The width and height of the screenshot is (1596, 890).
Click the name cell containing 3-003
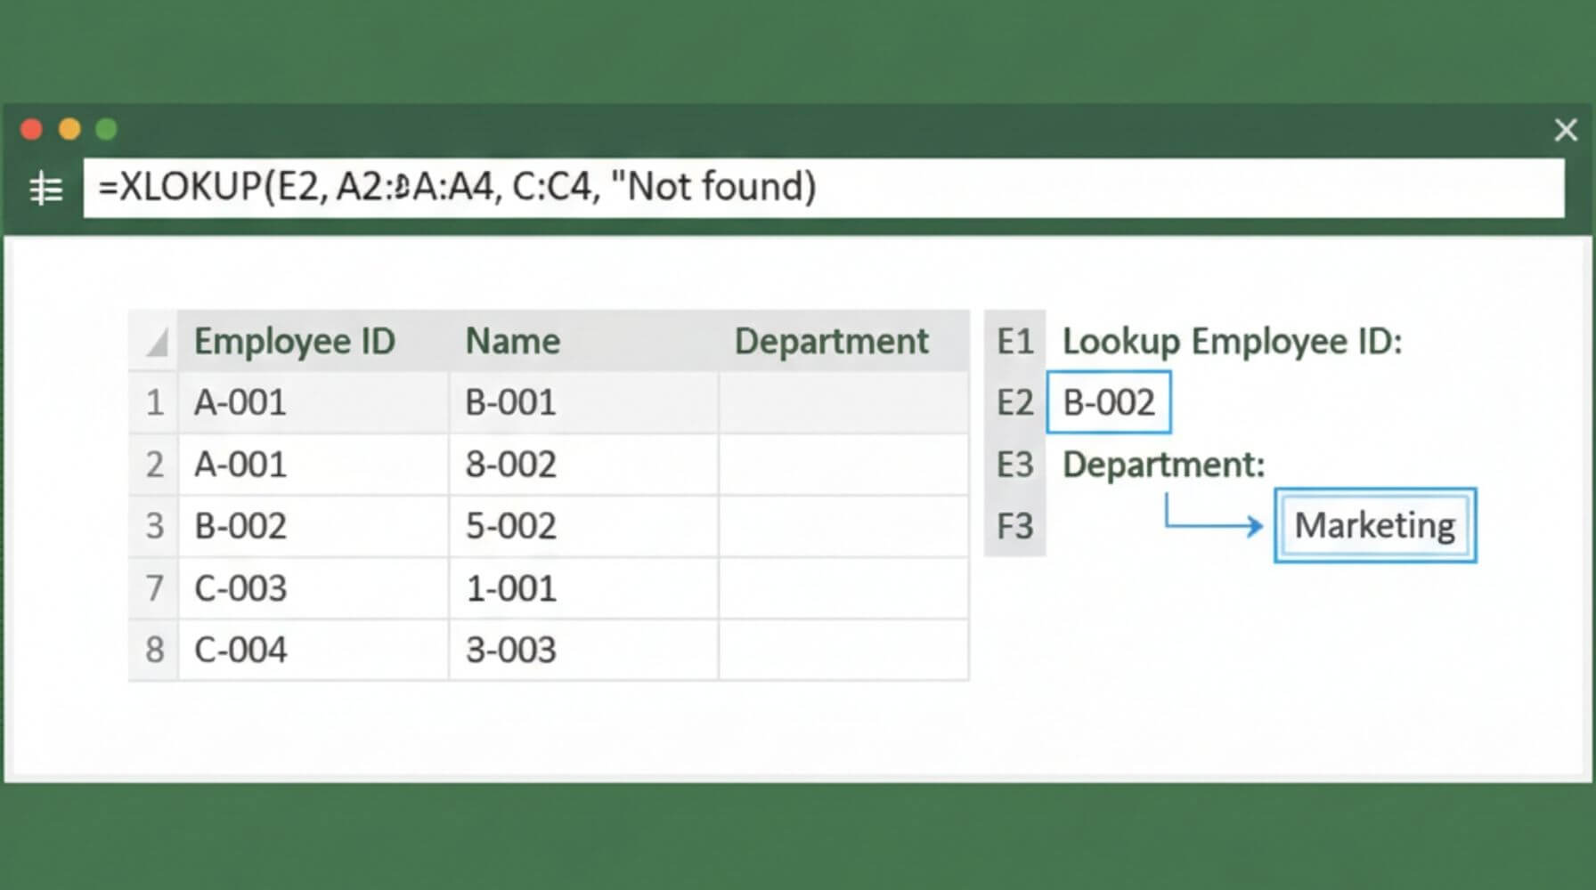(x=511, y=651)
